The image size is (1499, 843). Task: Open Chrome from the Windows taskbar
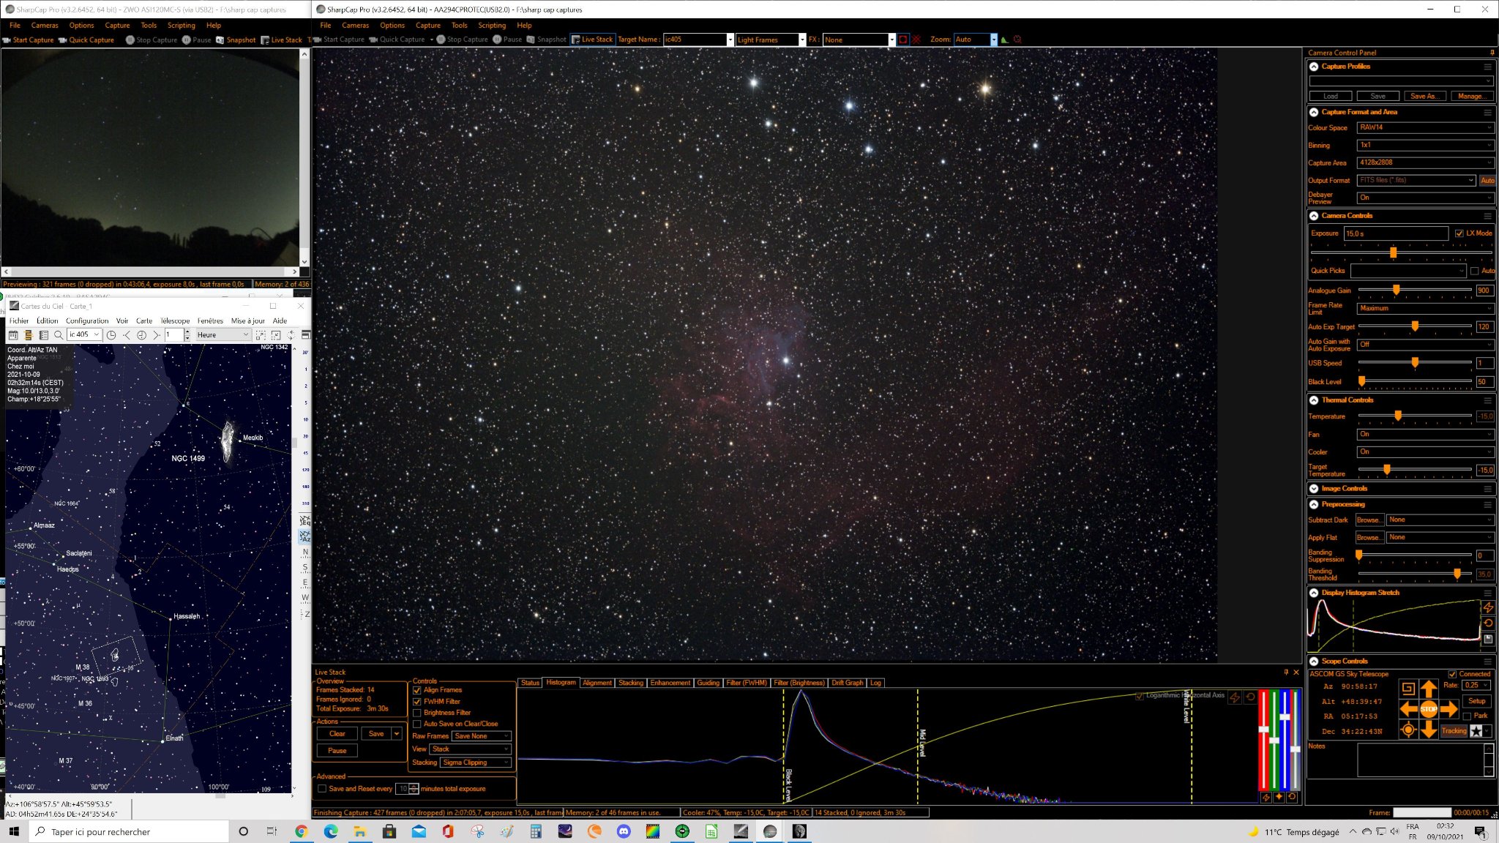tap(301, 831)
